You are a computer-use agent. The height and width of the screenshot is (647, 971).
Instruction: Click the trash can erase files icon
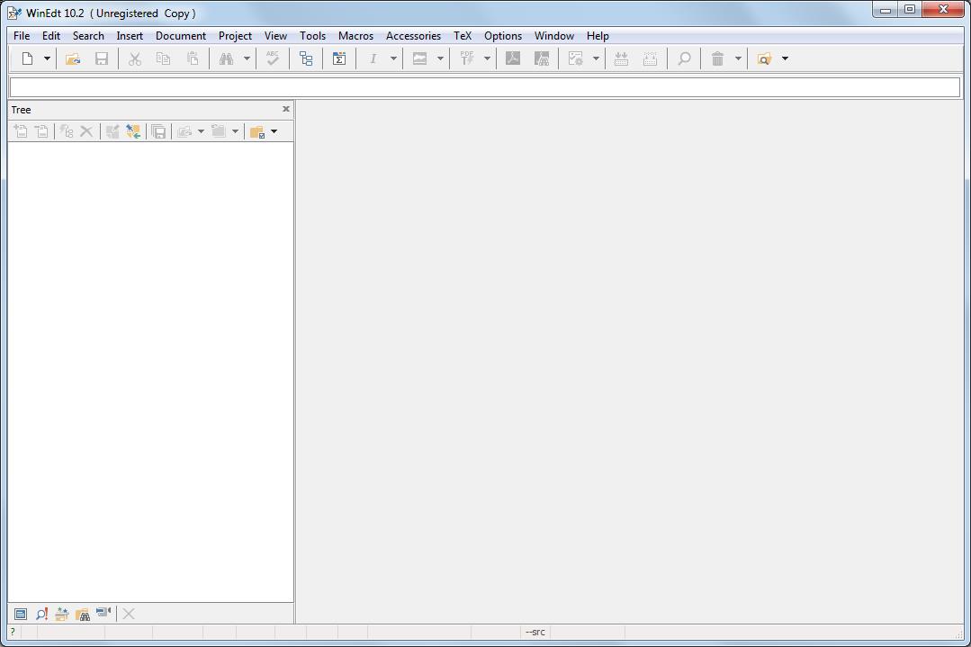[x=718, y=58]
